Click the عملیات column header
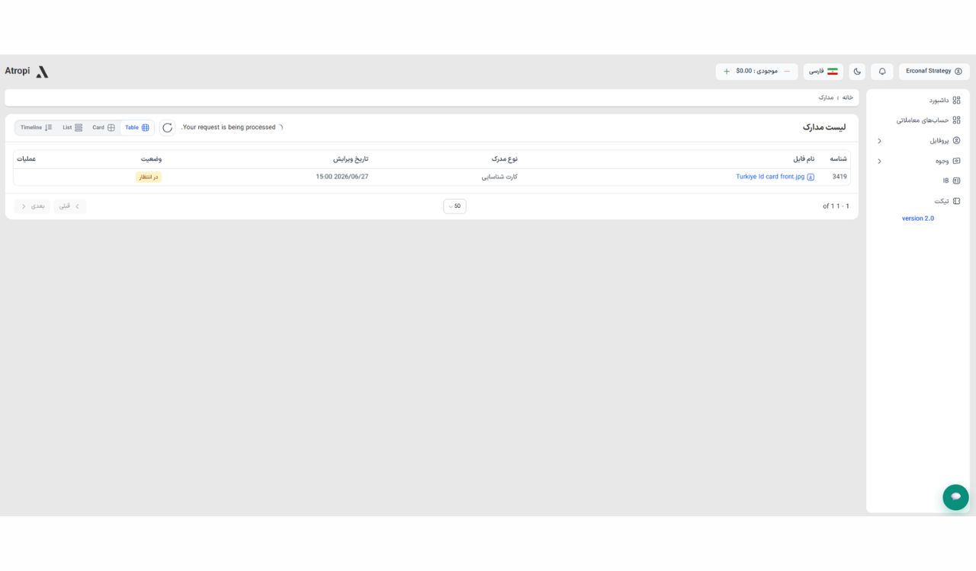 pyautogui.click(x=27, y=159)
